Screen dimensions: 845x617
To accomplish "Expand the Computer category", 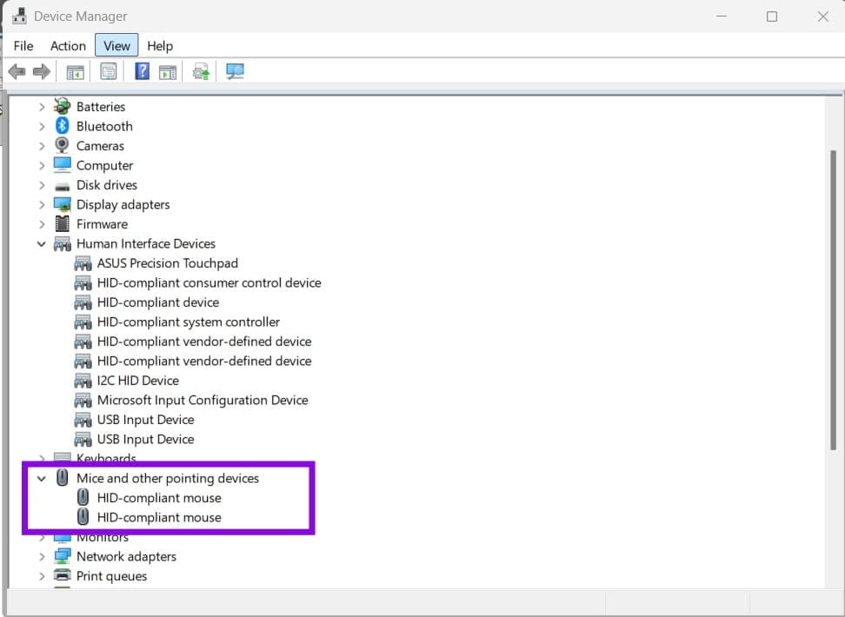I will (x=42, y=165).
